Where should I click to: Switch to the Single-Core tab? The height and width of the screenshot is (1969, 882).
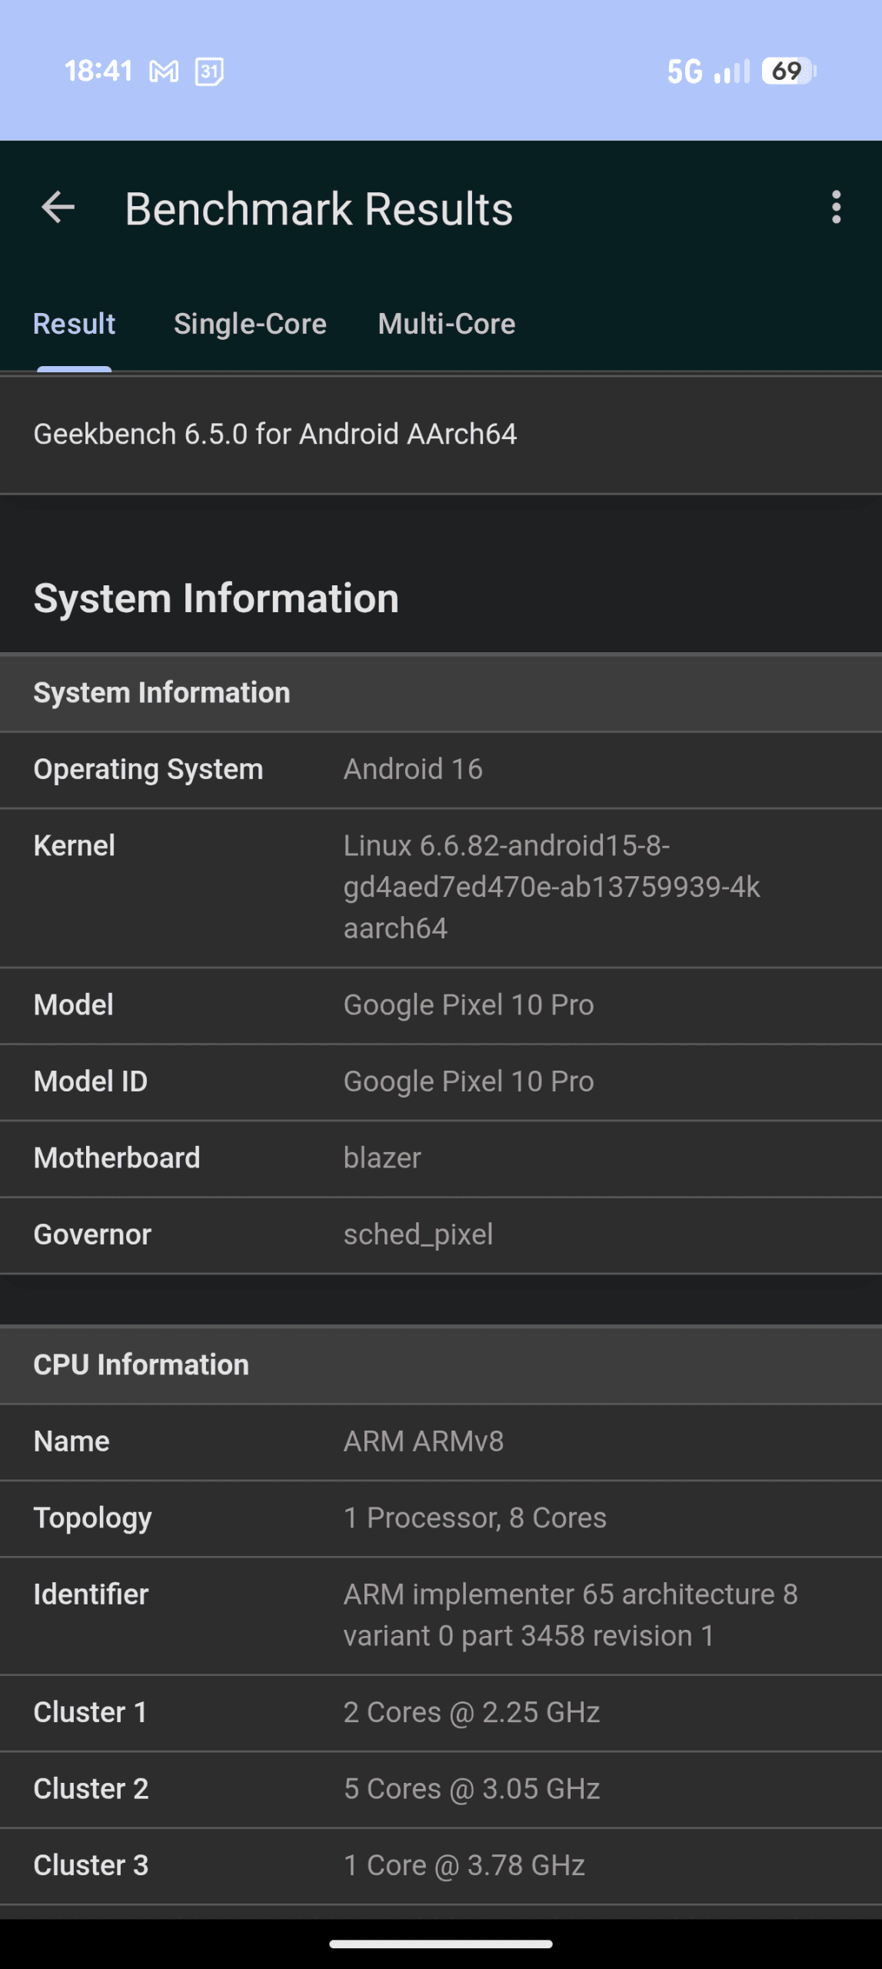click(250, 324)
